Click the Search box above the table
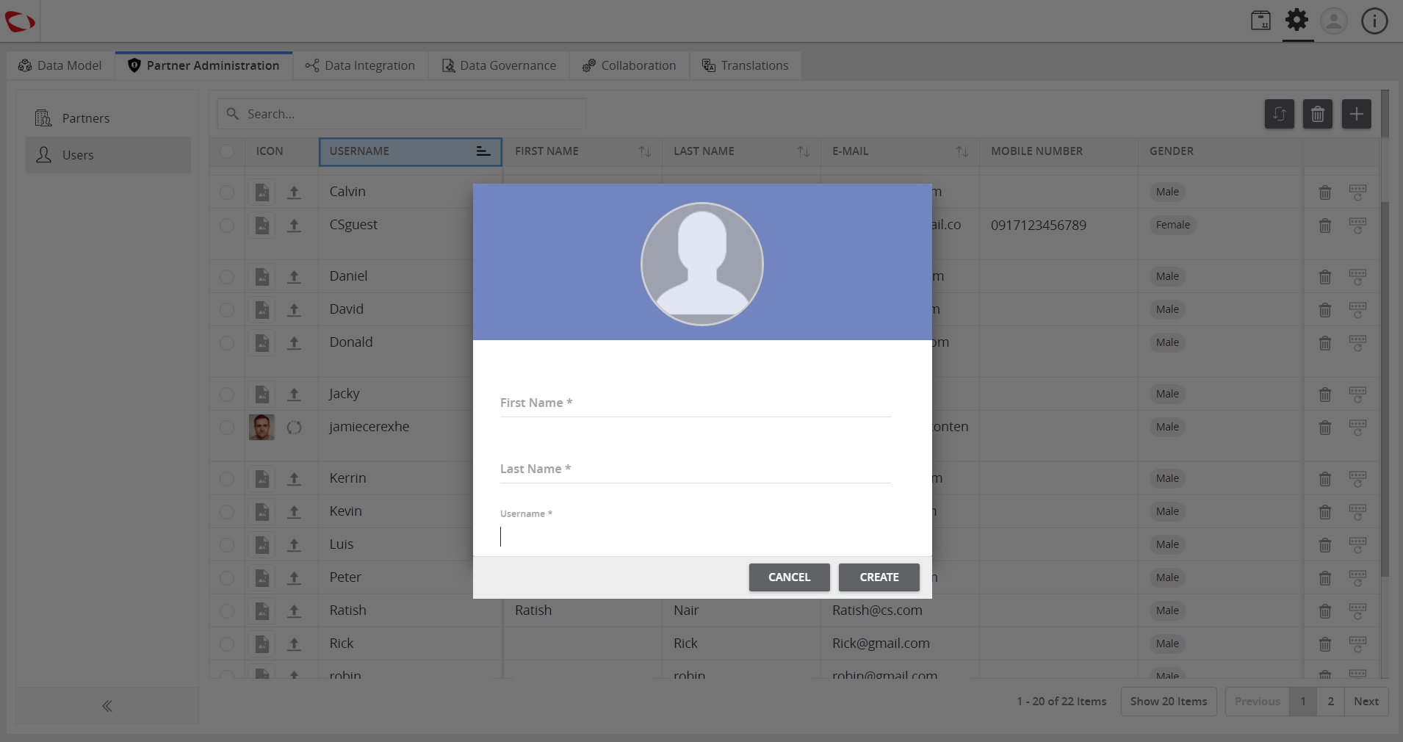The width and height of the screenshot is (1403, 742). tap(402, 114)
